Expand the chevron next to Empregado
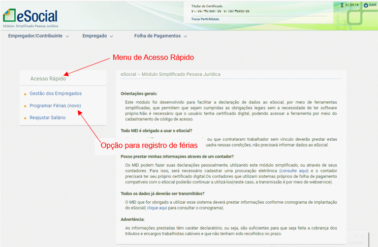This screenshot has height=247, width=378. click(111, 36)
